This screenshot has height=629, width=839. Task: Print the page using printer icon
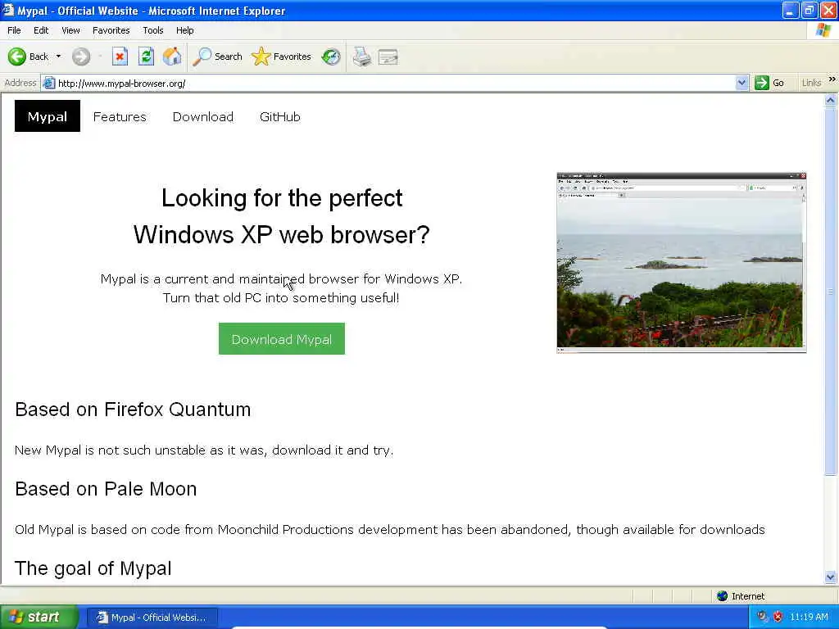(361, 57)
